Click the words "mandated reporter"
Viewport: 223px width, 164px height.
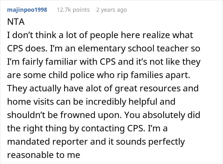click(x=47, y=141)
